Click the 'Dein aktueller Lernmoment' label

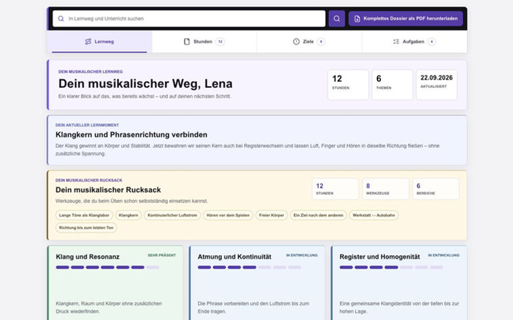tap(87, 125)
